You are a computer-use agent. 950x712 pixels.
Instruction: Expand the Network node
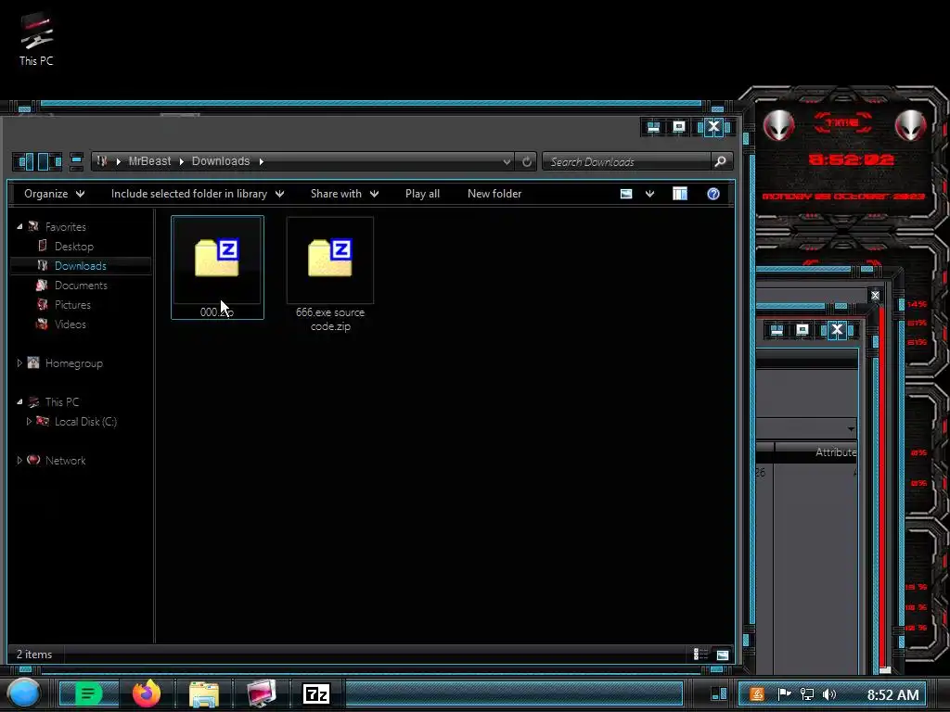click(x=19, y=460)
